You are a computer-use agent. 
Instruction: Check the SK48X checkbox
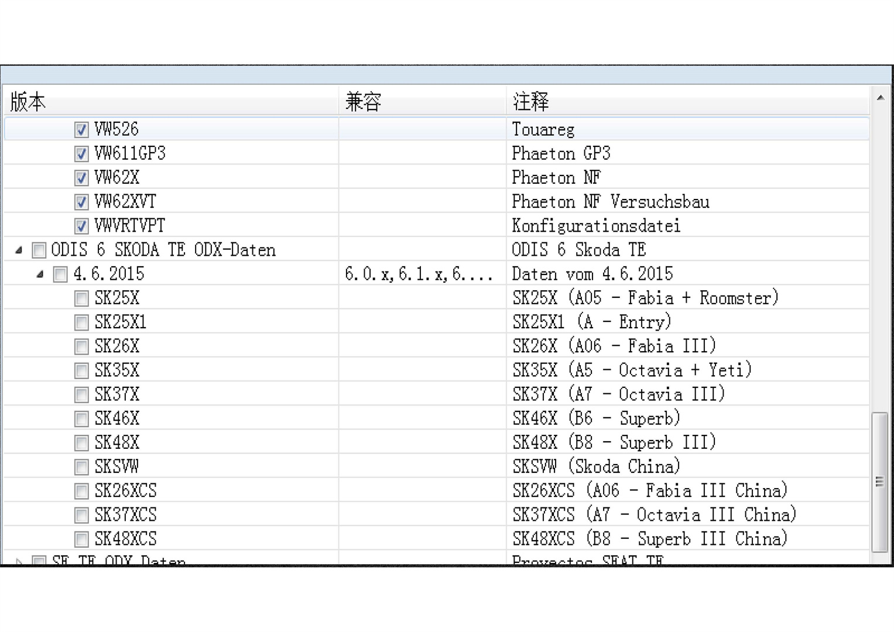81,443
